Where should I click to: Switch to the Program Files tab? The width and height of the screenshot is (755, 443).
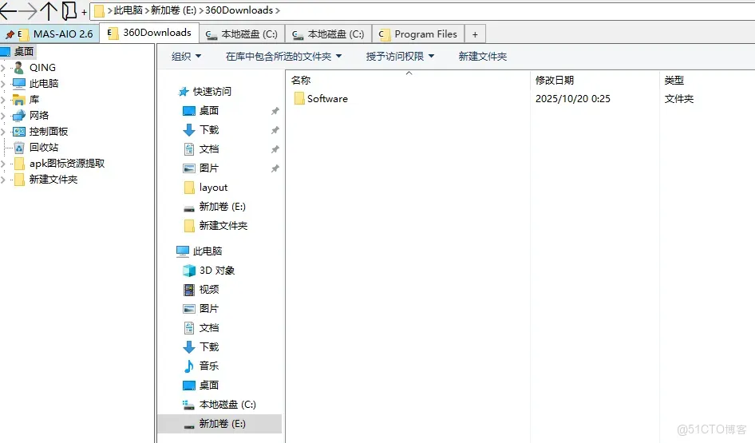(418, 34)
